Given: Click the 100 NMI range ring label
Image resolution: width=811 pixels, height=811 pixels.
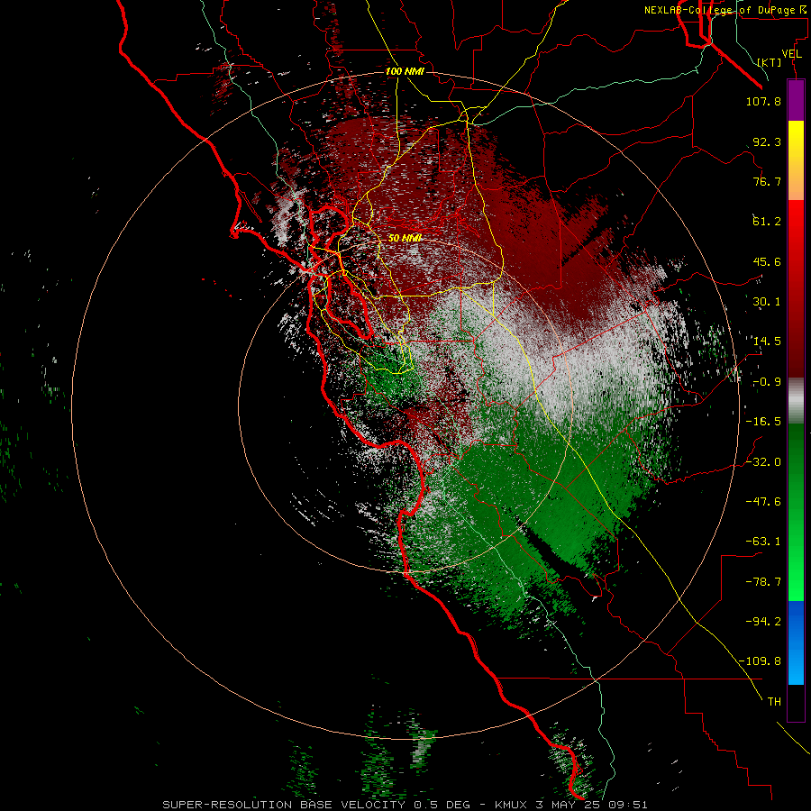Looking at the screenshot, I should point(405,71).
